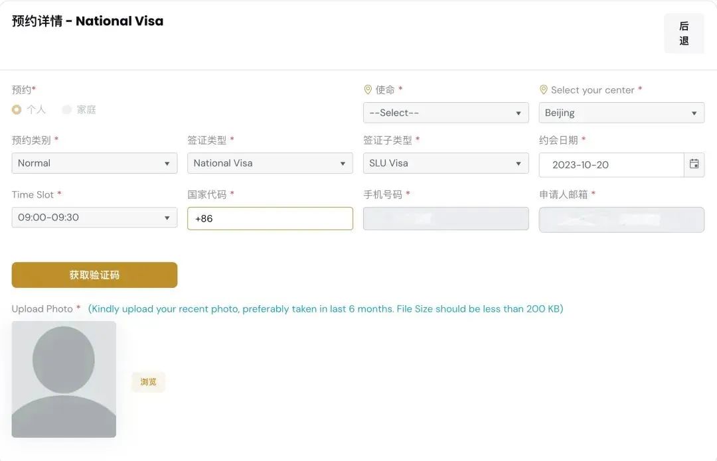Expand the National Visa type dropdown
The width and height of the screenshot is (717, 461).
click(x=270, y=163)
